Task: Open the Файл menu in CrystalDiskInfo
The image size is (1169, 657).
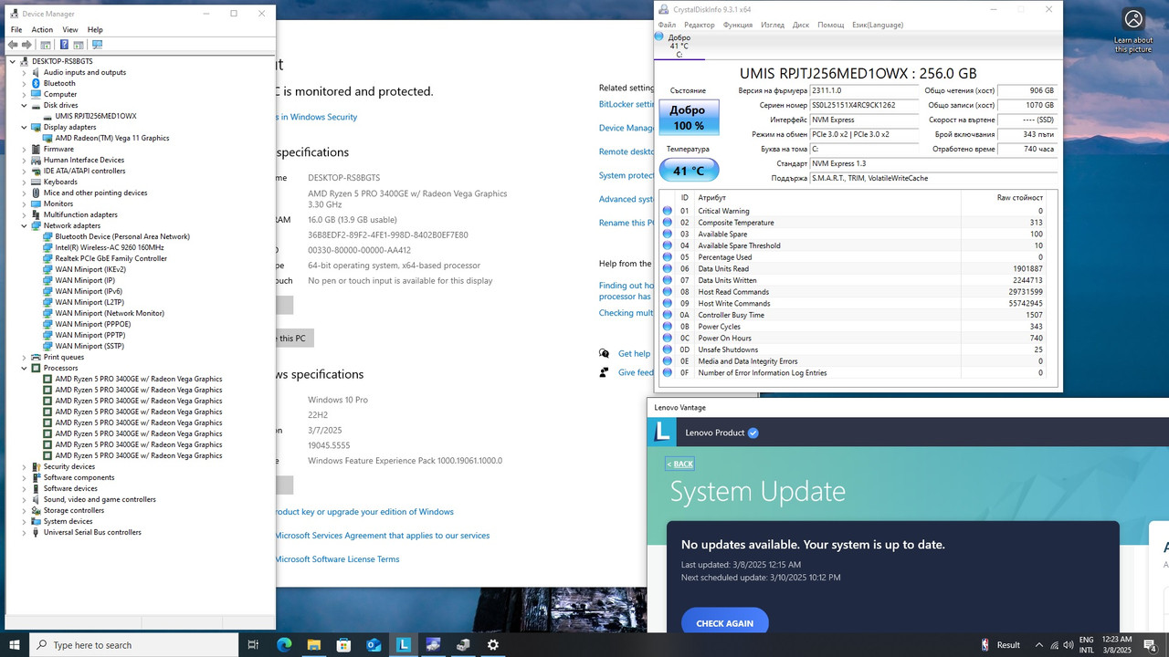Action: pos(667,25)
